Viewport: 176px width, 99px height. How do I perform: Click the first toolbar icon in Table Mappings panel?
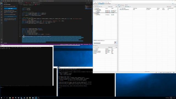pos(119,7)
